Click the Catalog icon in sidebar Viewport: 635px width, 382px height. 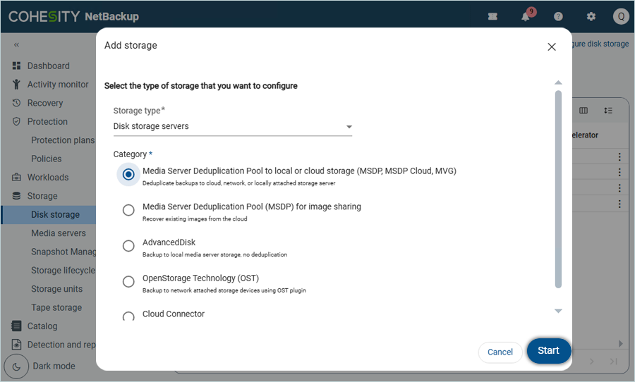(16, 326)
